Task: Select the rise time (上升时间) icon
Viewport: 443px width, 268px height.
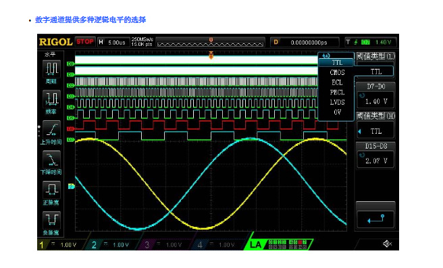Action: [x=51, y=129]
